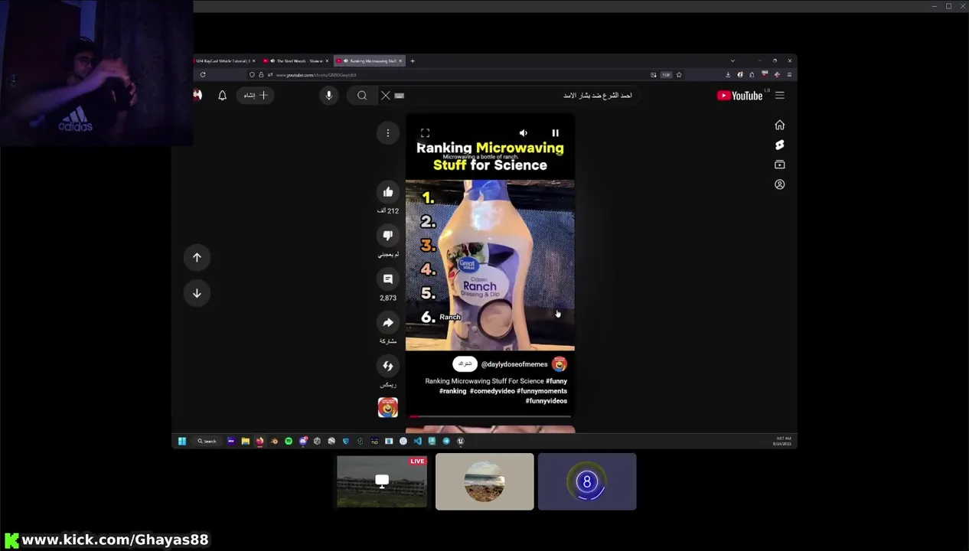Open the notifications bell

click(x=222, y=96)
